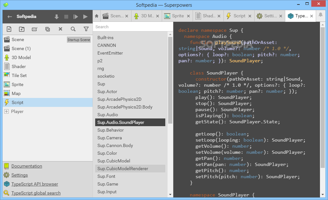
Task: Close the Type... tab
Action: coord(312,16)
